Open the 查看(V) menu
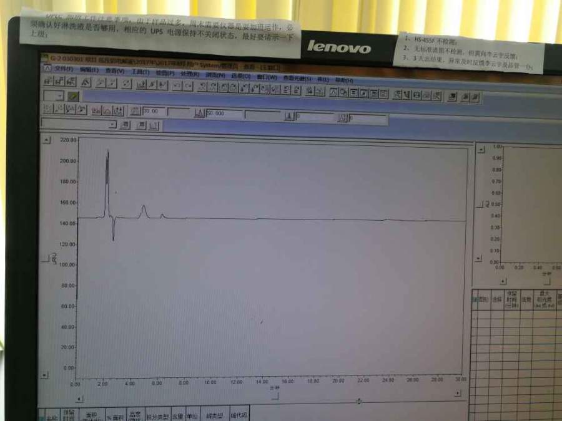Screen dimensions: 562x421 point(115,71)
